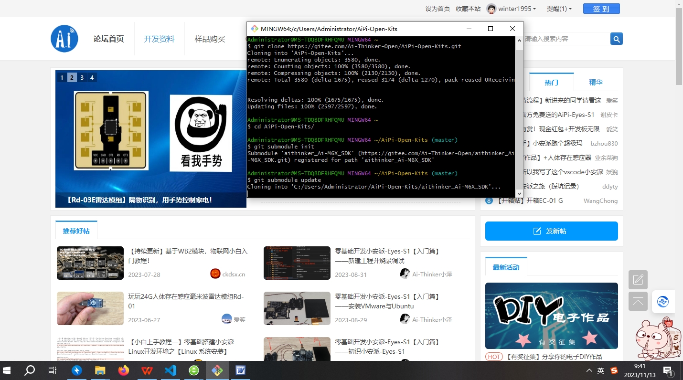The width and height of the screenshot is (683, 380).
Task: Select Git Bash icon on taskbar
Action: tap(217, 370)
